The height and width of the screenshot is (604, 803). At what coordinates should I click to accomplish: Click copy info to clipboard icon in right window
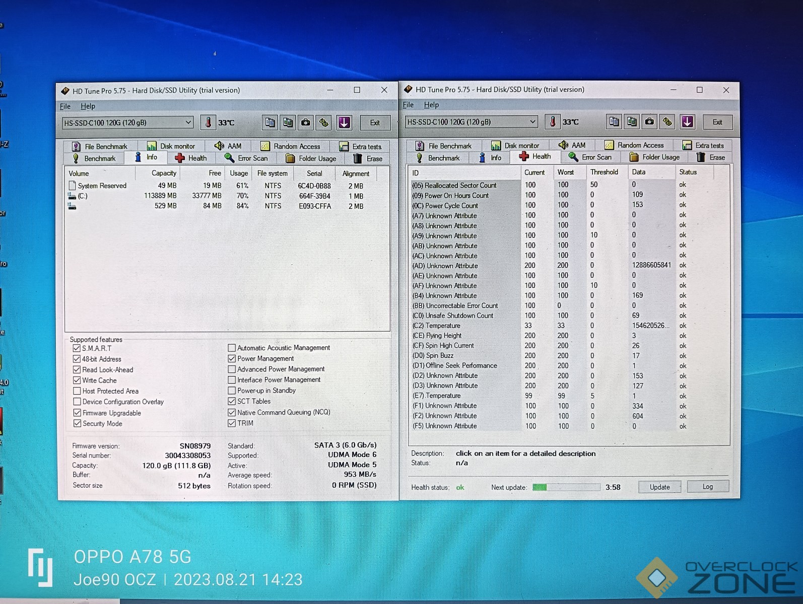click(x=614, y=122)
